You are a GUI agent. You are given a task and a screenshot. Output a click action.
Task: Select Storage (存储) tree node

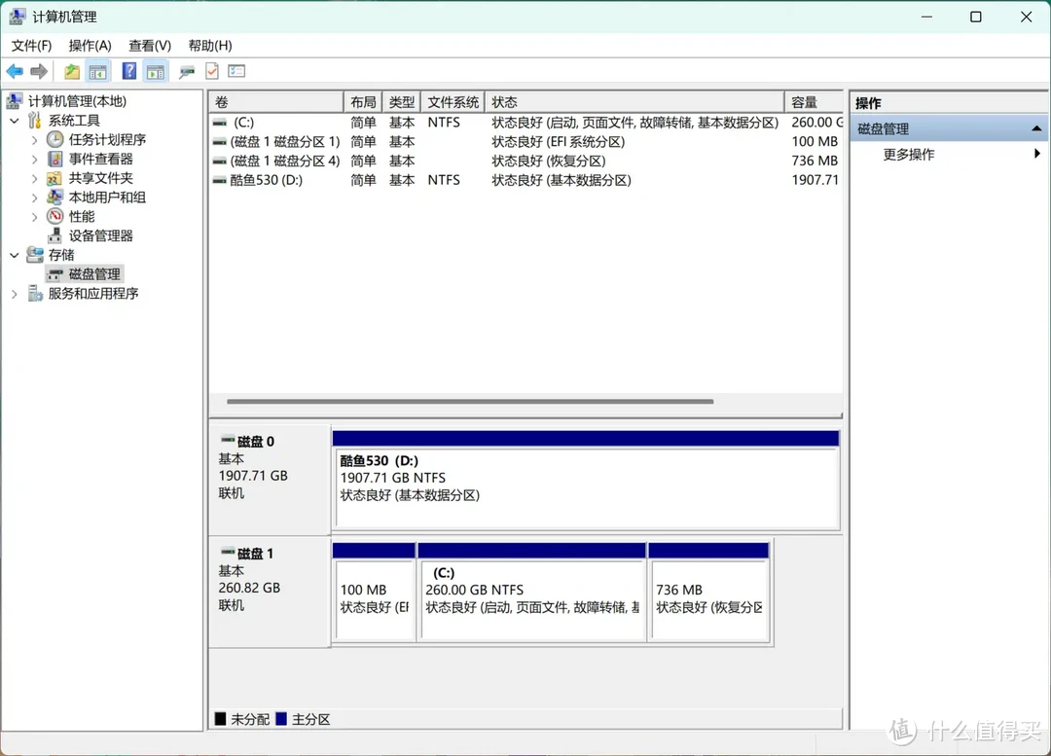point(61,255)
